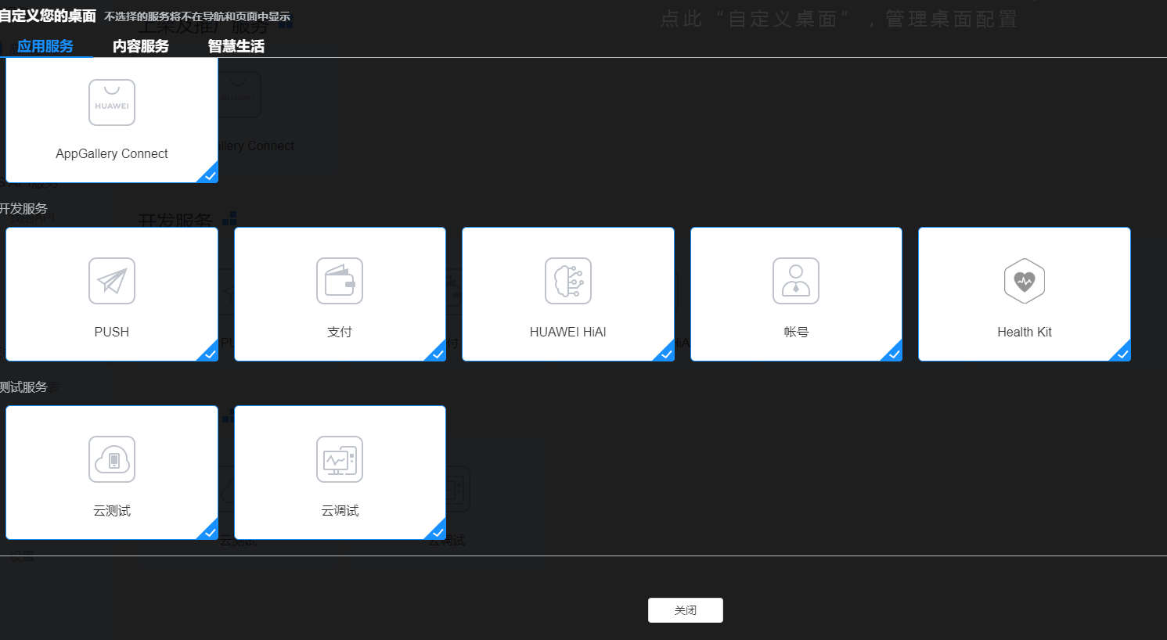Click the 帐号 person icon
Image resolution: width=1167 pixels, height=640 pixels.
pyautogui.click(x=796, y=281)
